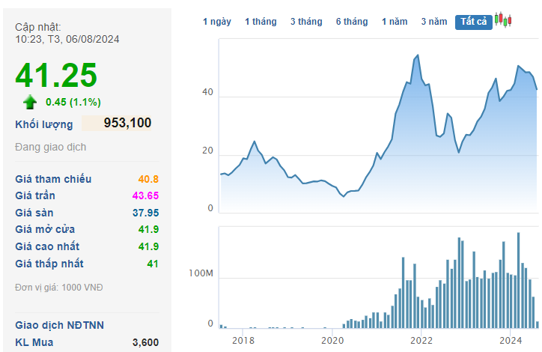Click the Giá sàn value 37.95
This screenshot has height=352, width=542.
tap(144, 213)
